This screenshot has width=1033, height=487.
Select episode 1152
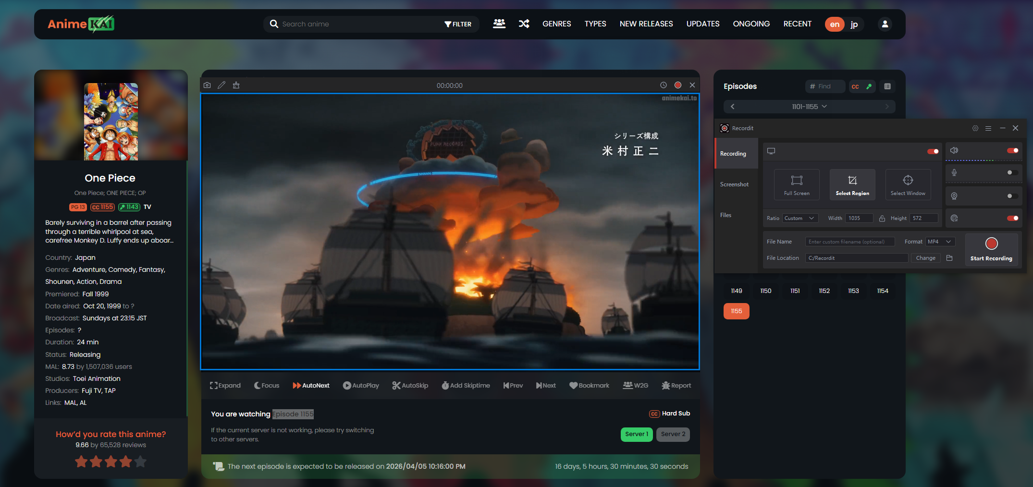(824, 291)
